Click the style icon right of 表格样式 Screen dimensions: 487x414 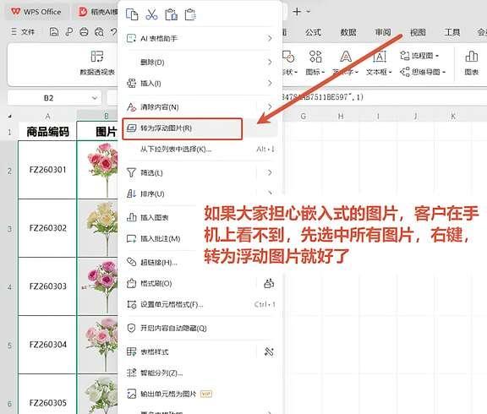click(x=269, y=351)
